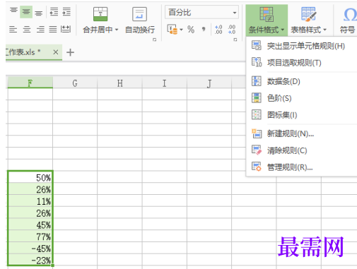
Task: Select column G header
Action: pyautogui.click(x=75, y=83)
